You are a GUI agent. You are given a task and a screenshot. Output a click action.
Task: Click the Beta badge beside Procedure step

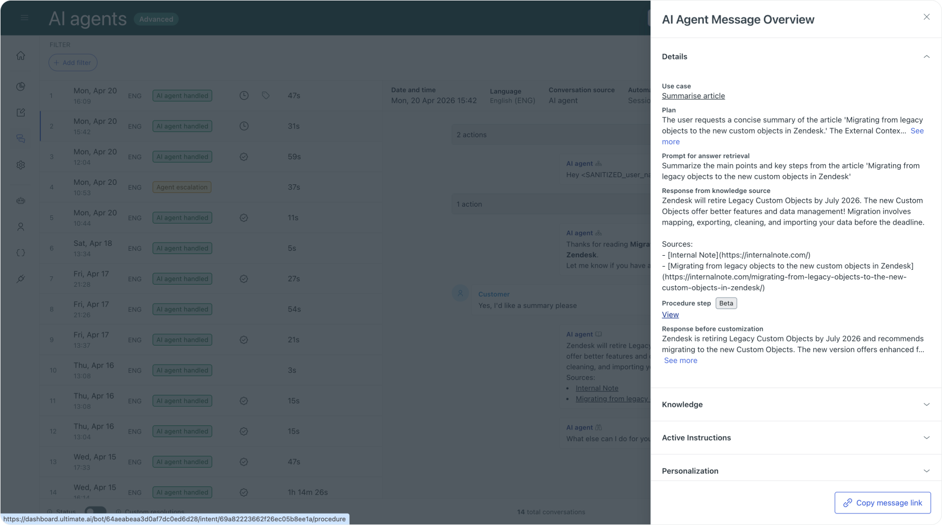726,303
